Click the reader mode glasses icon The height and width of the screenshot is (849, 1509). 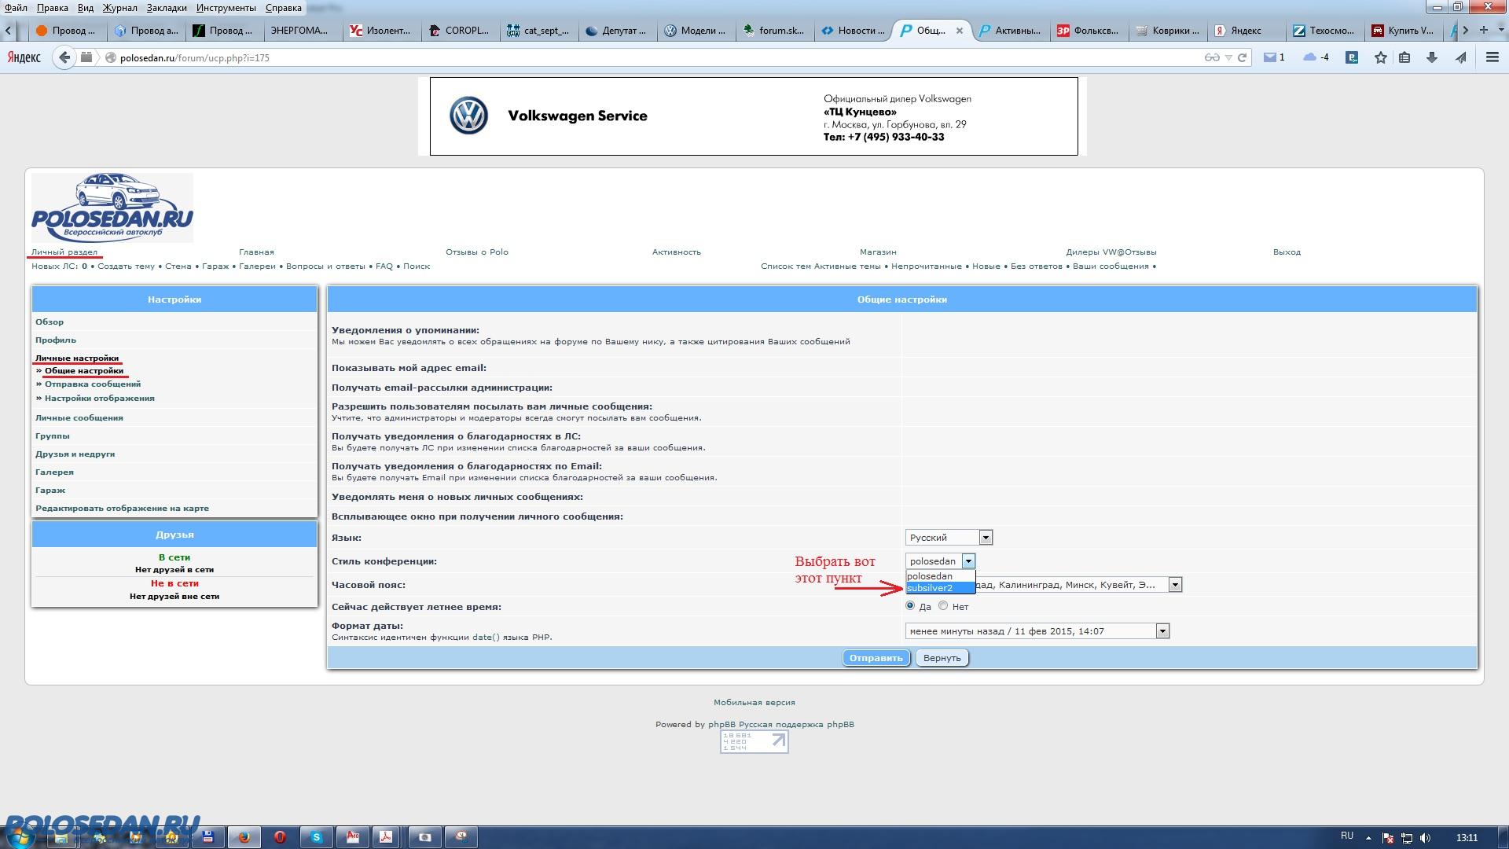pyautogui.click(x=1212, y=57)
